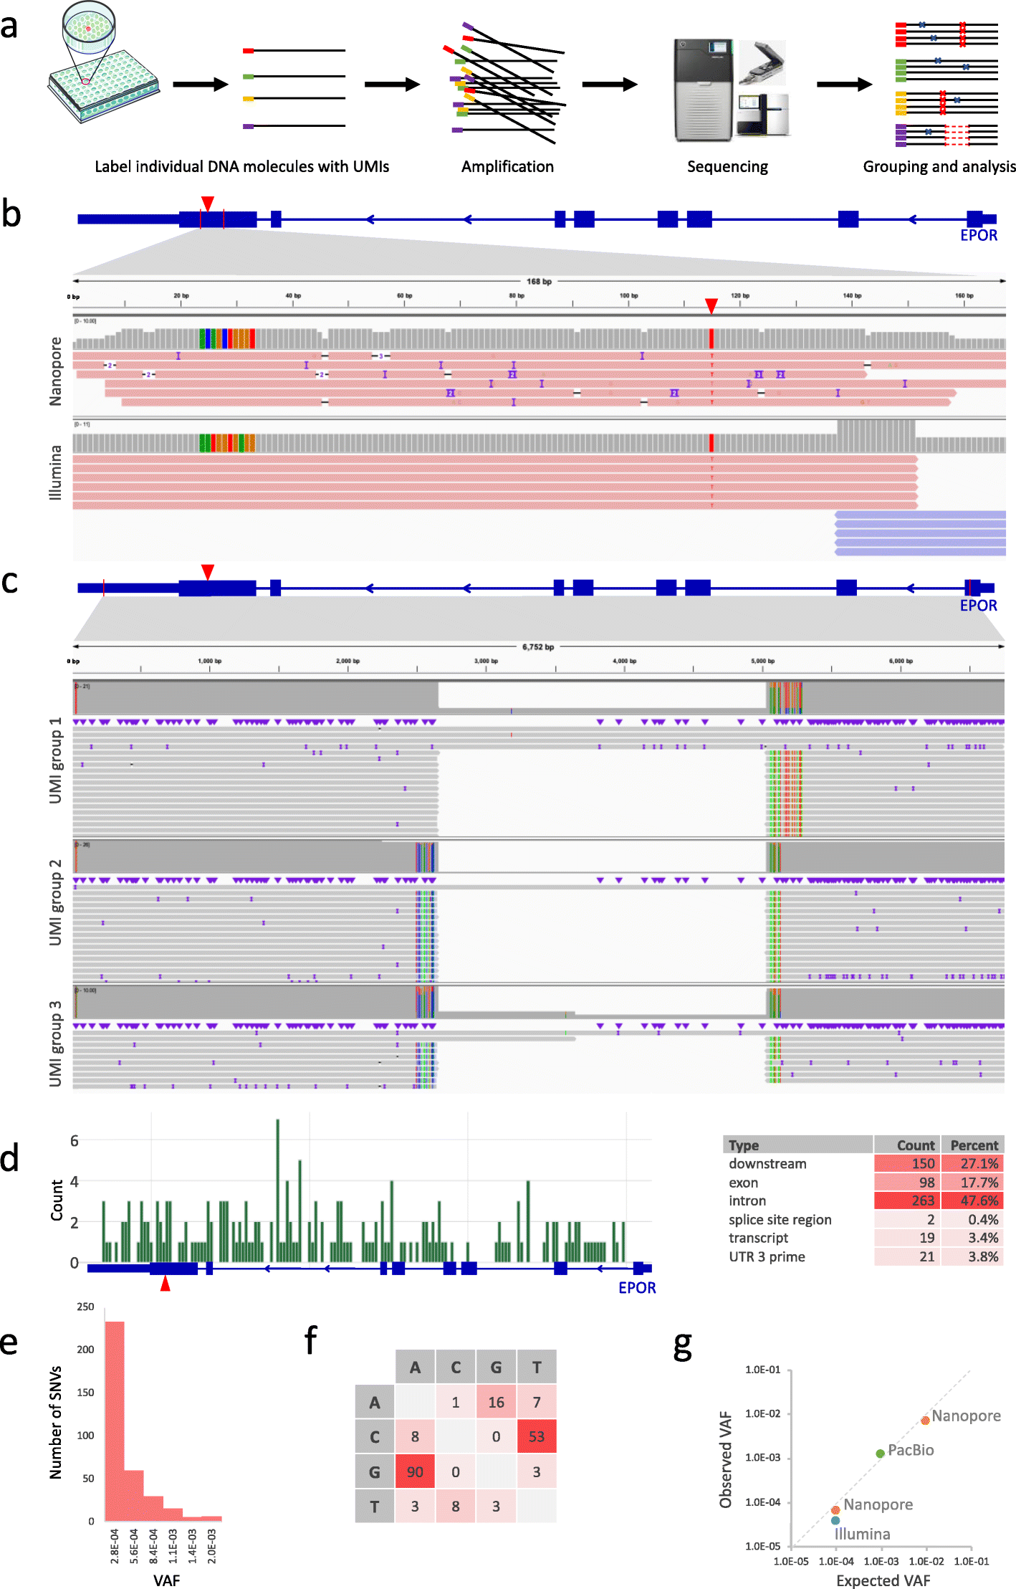1016x1589 pixels.
Task: Click the 'splice site region' row label
Action: 780,1220
